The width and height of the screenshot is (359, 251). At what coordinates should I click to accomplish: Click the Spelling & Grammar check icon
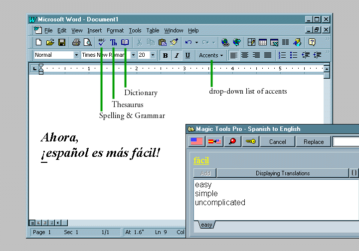tap(102, 42)
